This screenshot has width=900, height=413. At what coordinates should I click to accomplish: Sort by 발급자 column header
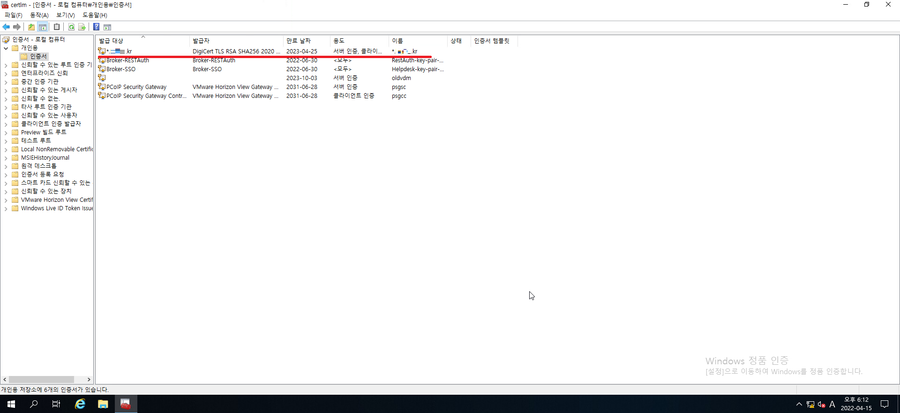point(236,41)
